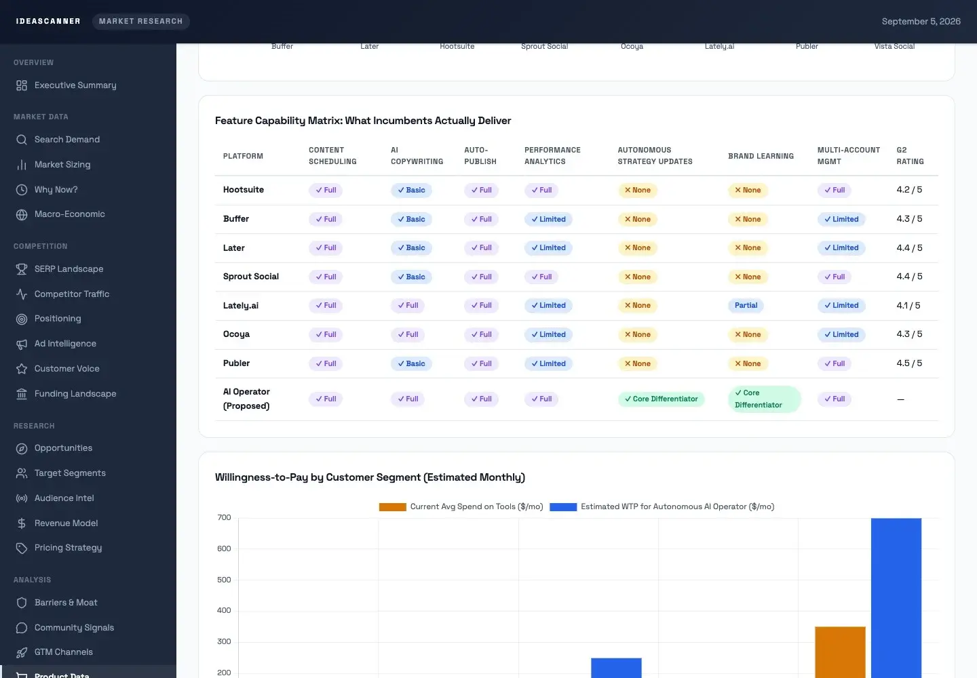Click the Target Segments people icon
977x678 pixels.
pos(22,473)
